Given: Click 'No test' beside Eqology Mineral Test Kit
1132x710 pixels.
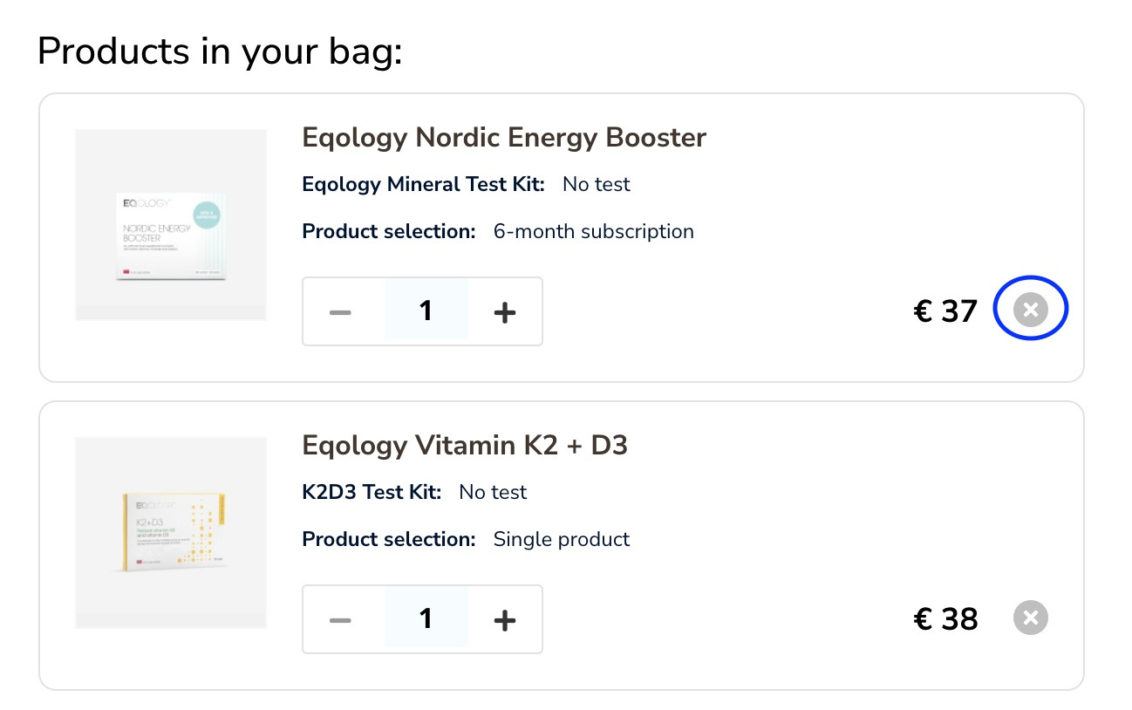Looking at the screenshot, I should click(x=597, y=185).
